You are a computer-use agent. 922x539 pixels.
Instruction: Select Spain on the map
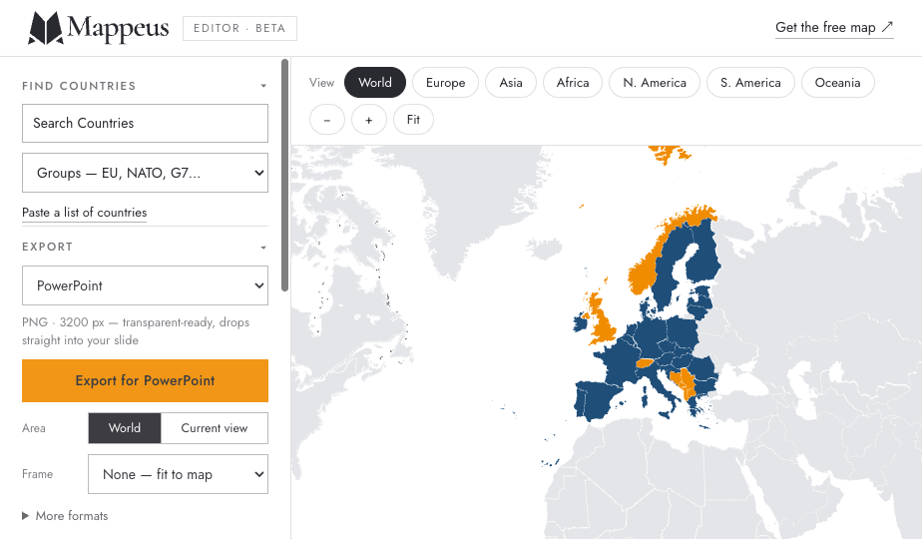(x=597, y=399)
